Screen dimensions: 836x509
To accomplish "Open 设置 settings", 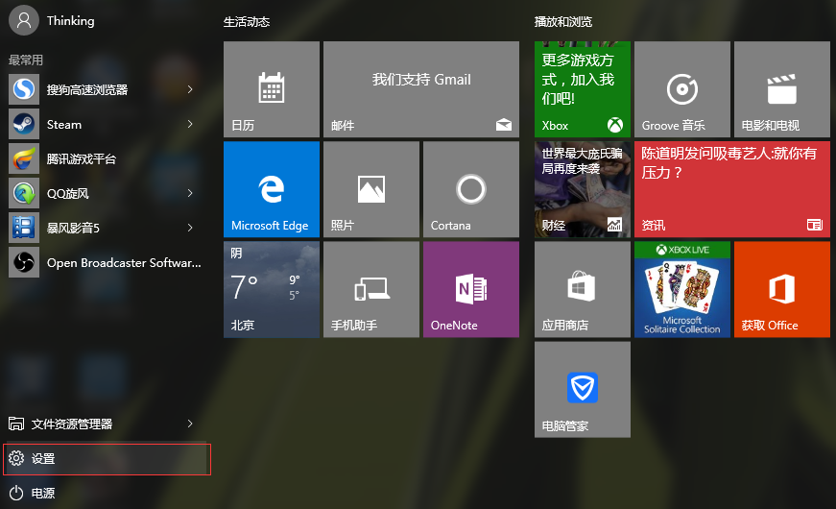I will (105, 459).
